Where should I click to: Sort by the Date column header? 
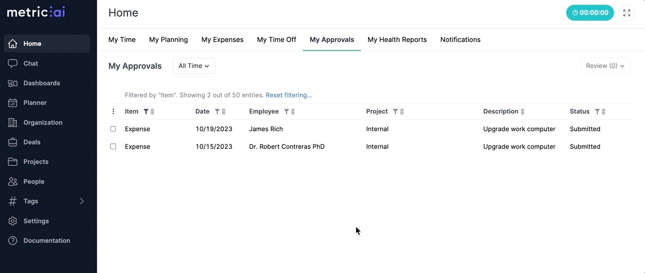(202, 111)
